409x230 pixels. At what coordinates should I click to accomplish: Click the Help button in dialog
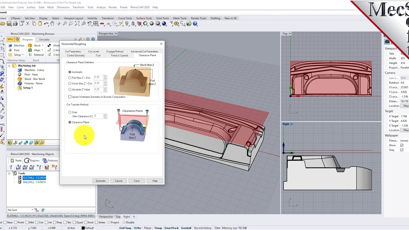point(155,181)
